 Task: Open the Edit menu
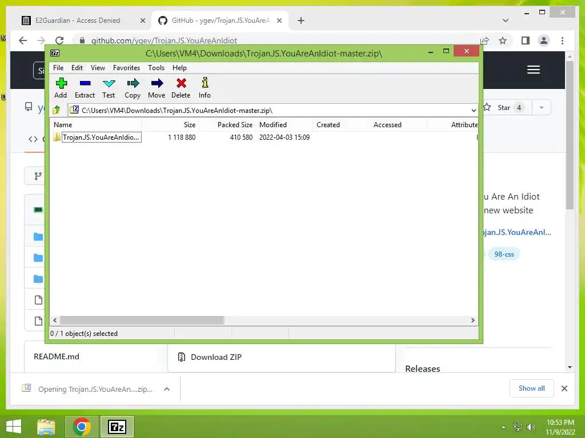[77, 68]
